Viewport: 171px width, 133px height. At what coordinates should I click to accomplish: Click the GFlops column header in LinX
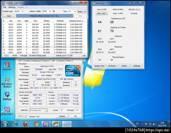click(x=46, y=21)
